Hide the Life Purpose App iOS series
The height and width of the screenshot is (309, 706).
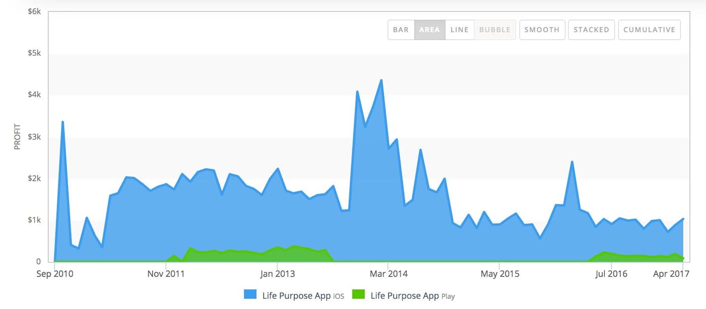coord(301,296)
